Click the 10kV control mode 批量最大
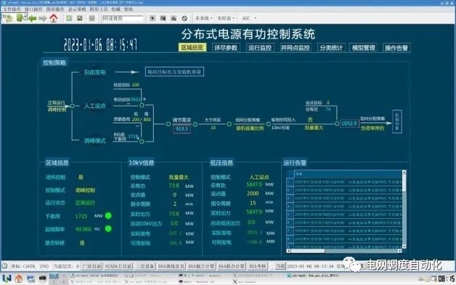This screenshot has width=456, height=285. tap(179, 177)
